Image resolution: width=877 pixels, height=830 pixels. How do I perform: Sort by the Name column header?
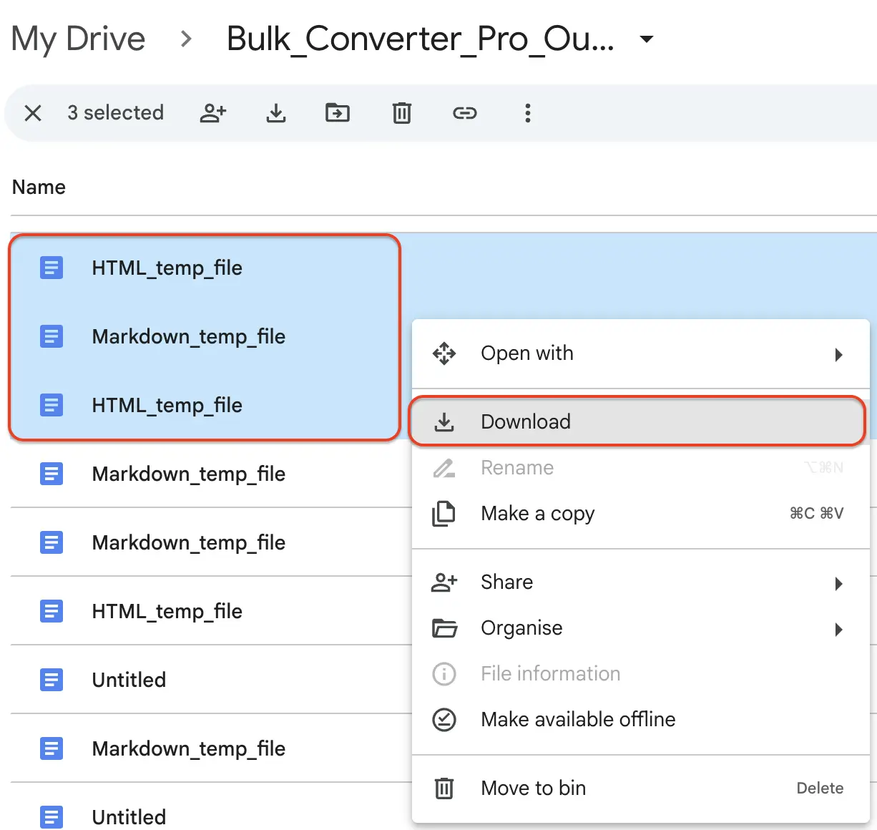[x=39, y=187]
